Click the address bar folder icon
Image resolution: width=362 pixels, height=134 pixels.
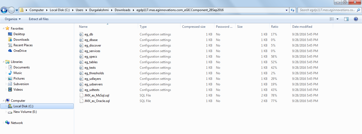(22, 10)
